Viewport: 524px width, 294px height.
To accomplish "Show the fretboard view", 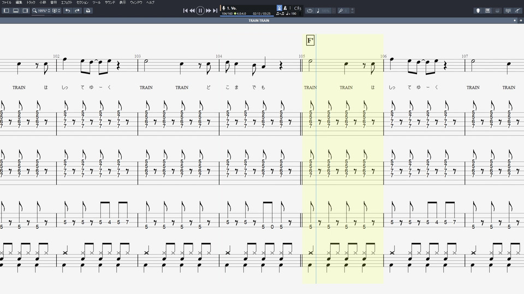I will tap(478, 11).
